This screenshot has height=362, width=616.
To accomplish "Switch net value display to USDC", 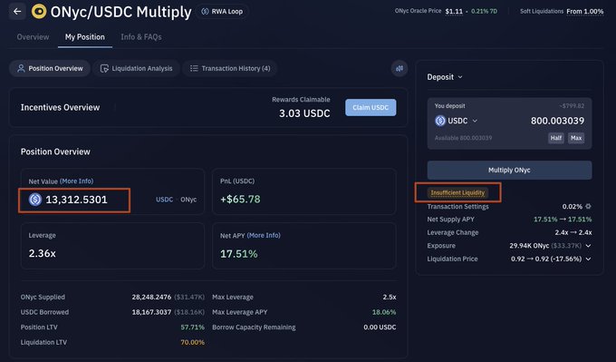I will click(x=164, y=200).
